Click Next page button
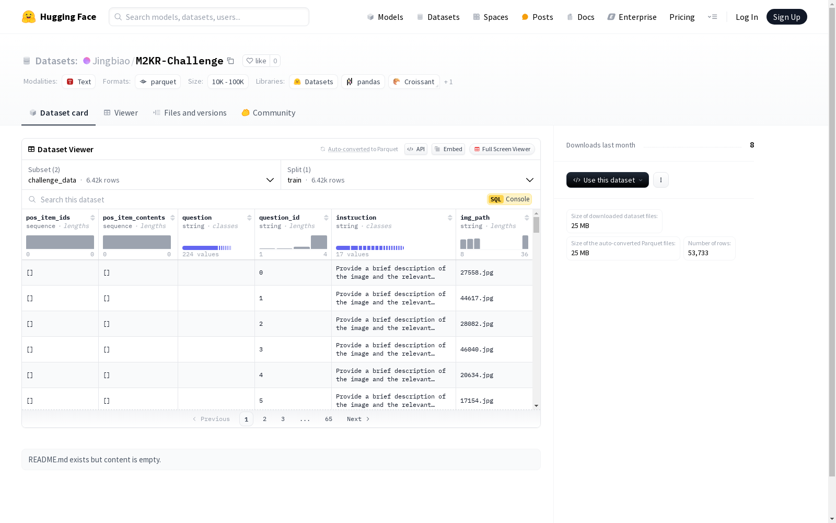The image size is (836, 523). 358,419
